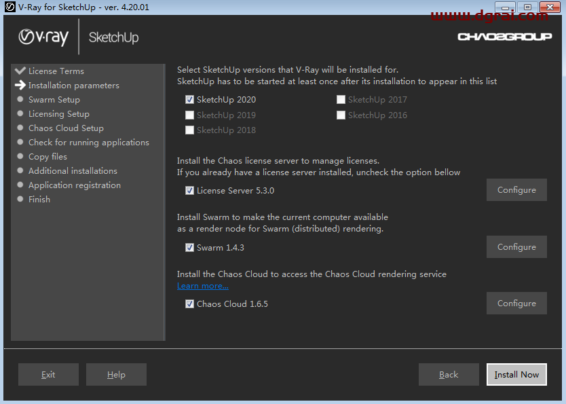This screenshot has height=404, width=566.
Task: Uncheck the Chaos Cloud 1.6.5 option
Action: [x=189, y=304]
